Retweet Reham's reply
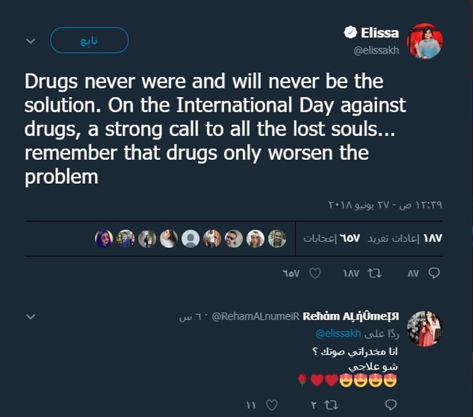 [x=331, y=404]
